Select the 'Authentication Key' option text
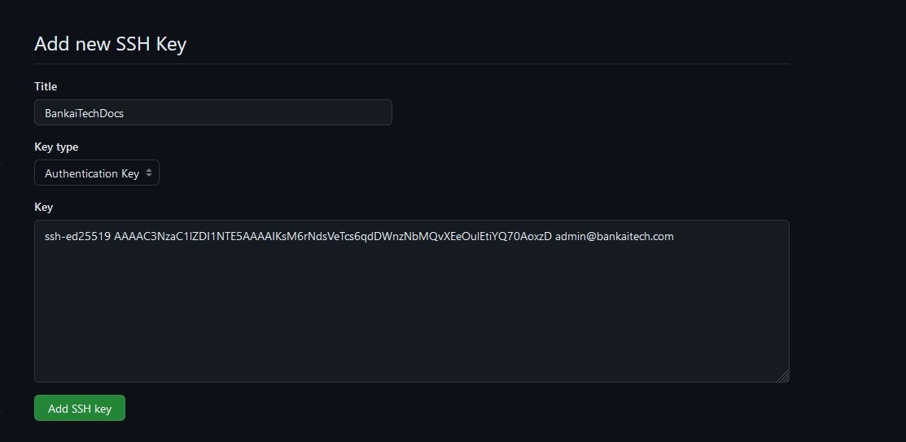Viewport: 906px width, 442px height. coord(91,173)
